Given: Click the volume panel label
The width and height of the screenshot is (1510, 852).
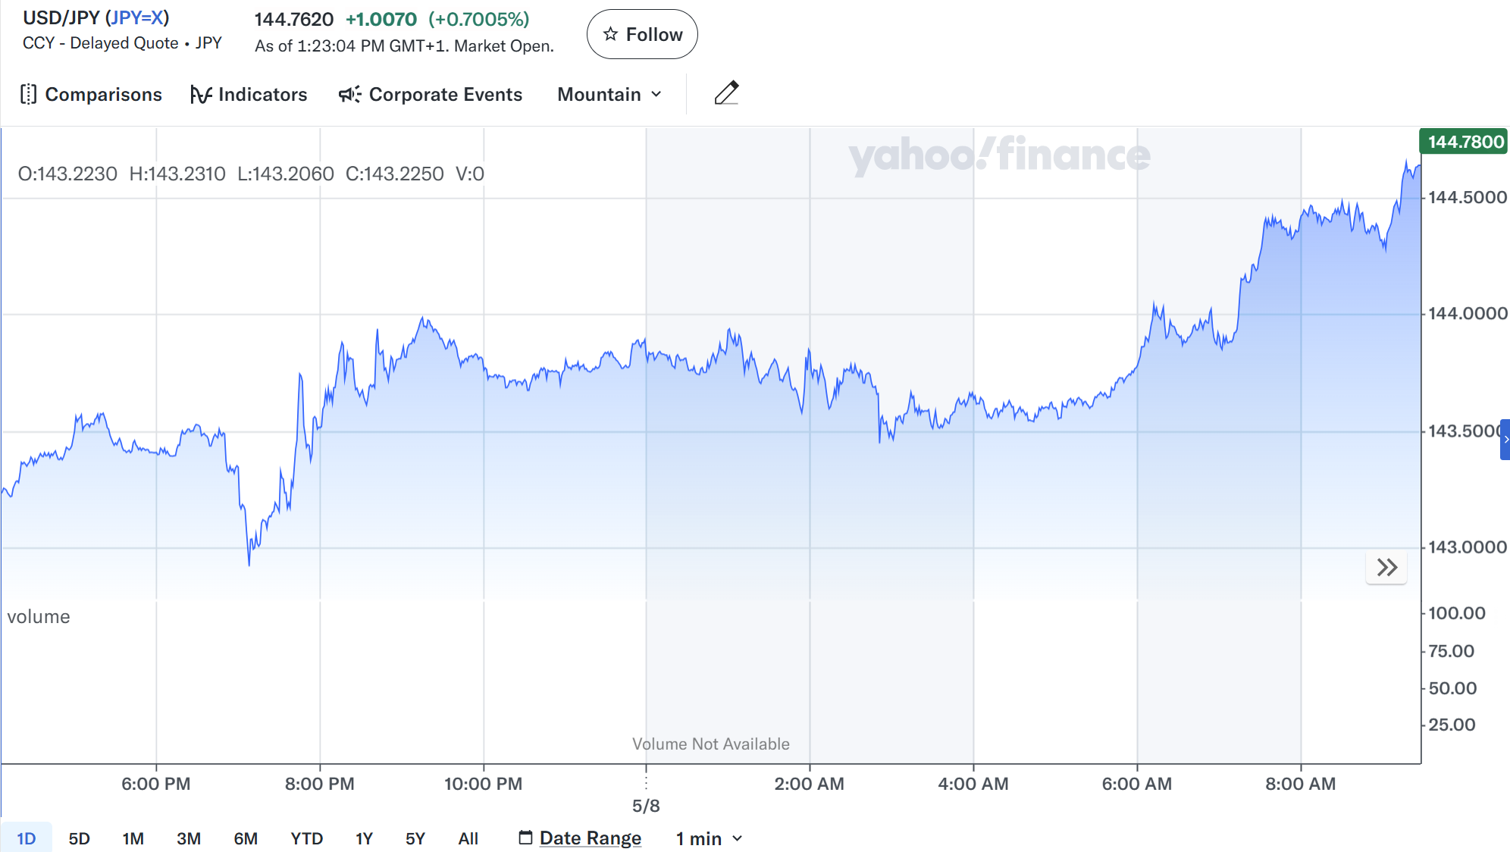Looking at the screenshot, I should pyautogui.click(x=39, y=616).
